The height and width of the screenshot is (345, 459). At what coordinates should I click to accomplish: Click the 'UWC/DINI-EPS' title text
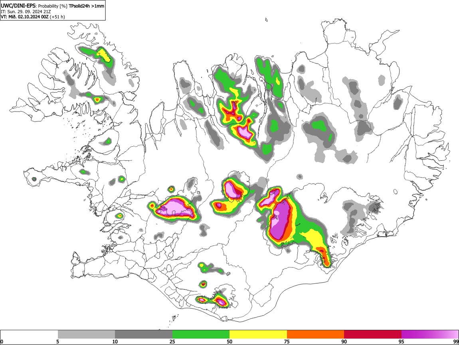click(x=18, y=6)
